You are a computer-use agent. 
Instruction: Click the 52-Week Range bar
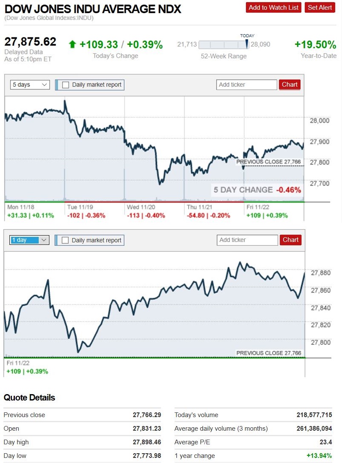224,45
